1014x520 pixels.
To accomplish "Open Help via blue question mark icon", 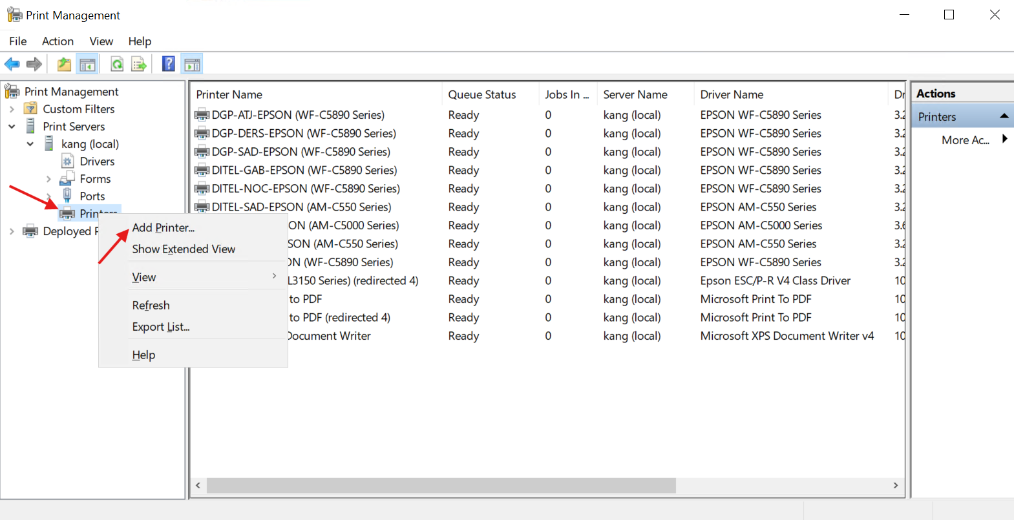I will (168, 64).
